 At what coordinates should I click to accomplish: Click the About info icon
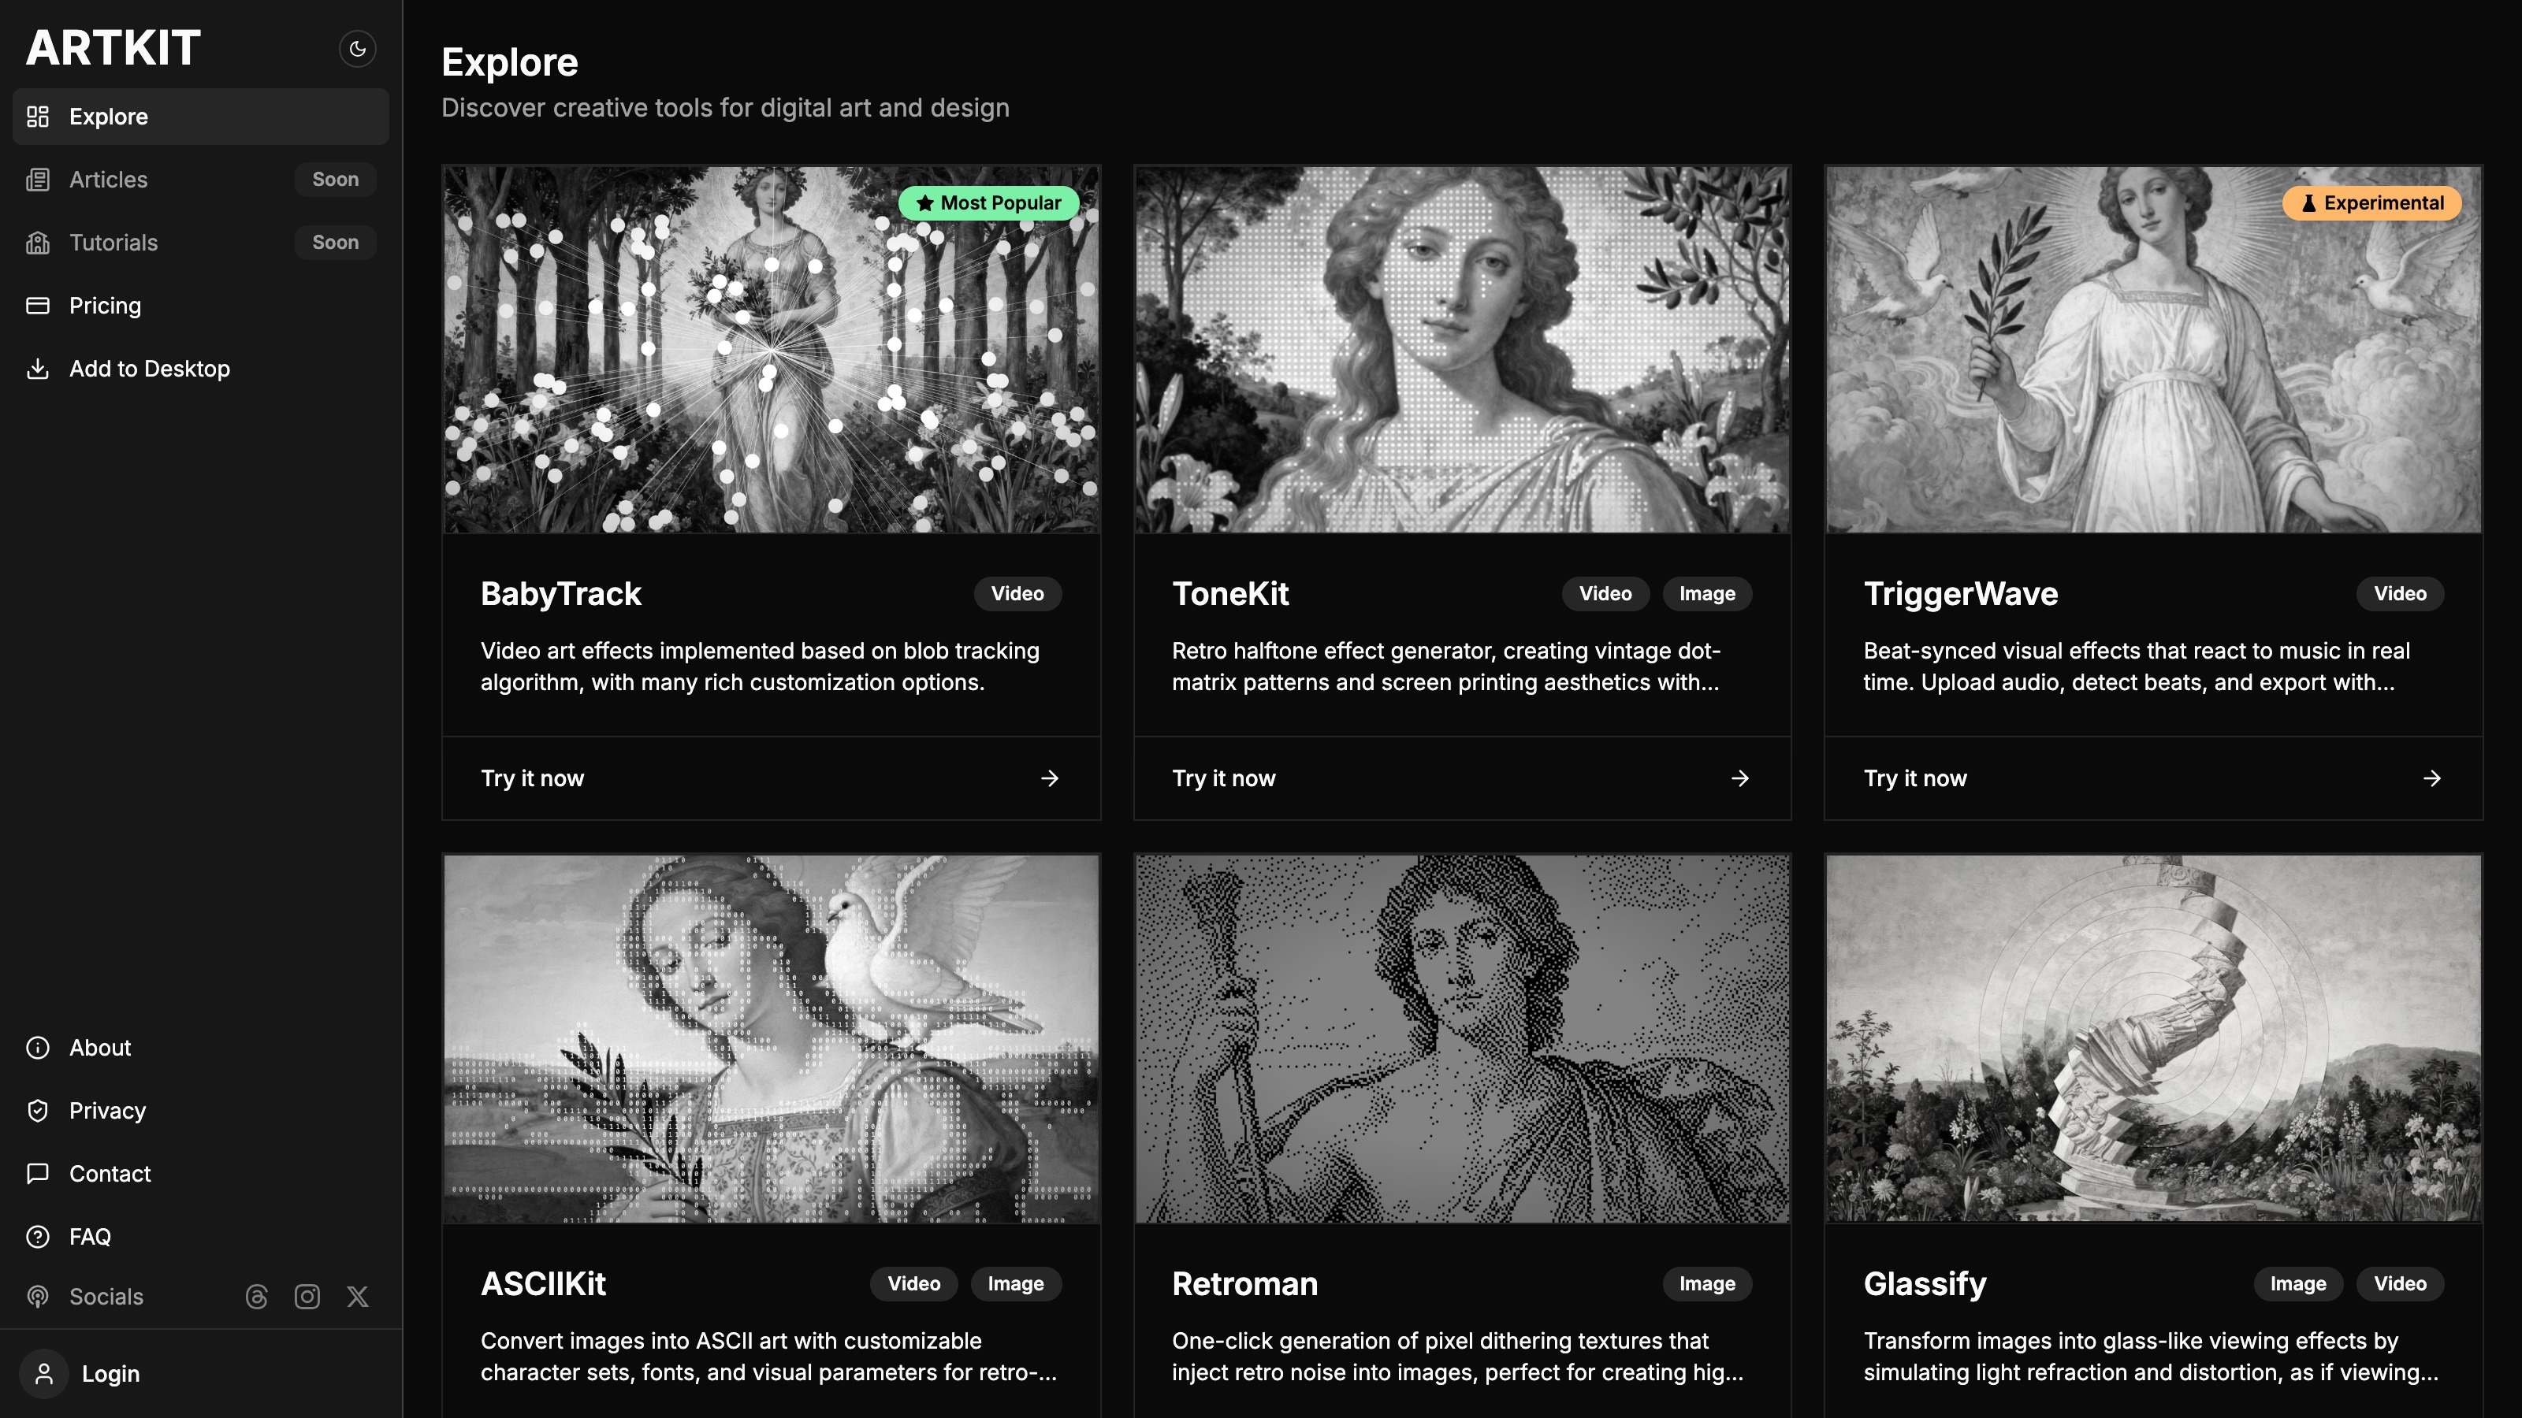(x=37, y=1048)
